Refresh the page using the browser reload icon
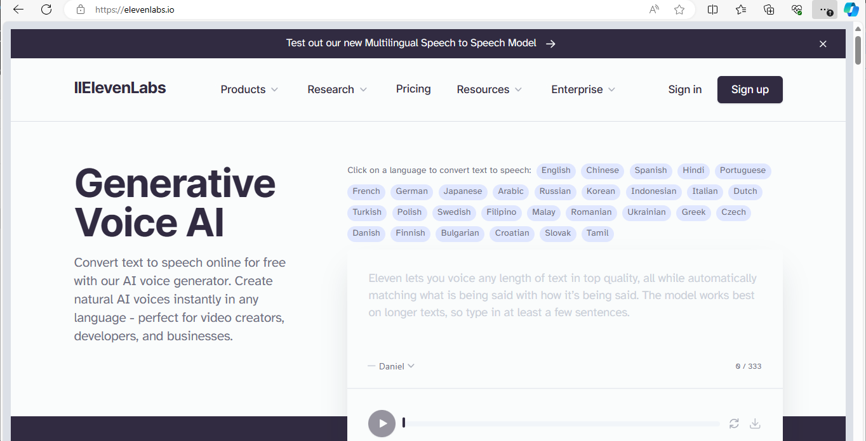 click(x=46, y=10)
